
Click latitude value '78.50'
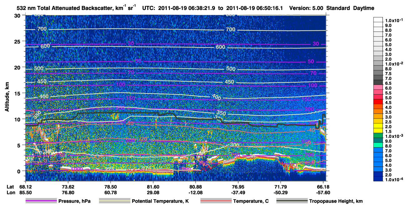[111, 186]
